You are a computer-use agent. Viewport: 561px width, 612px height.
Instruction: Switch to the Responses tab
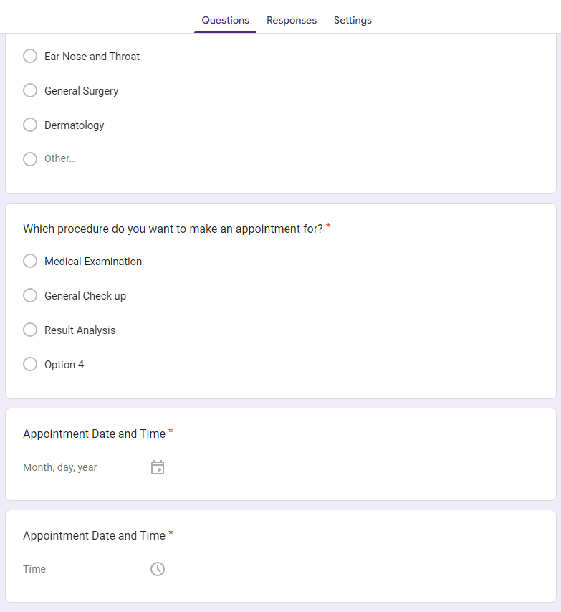(292, 20)
